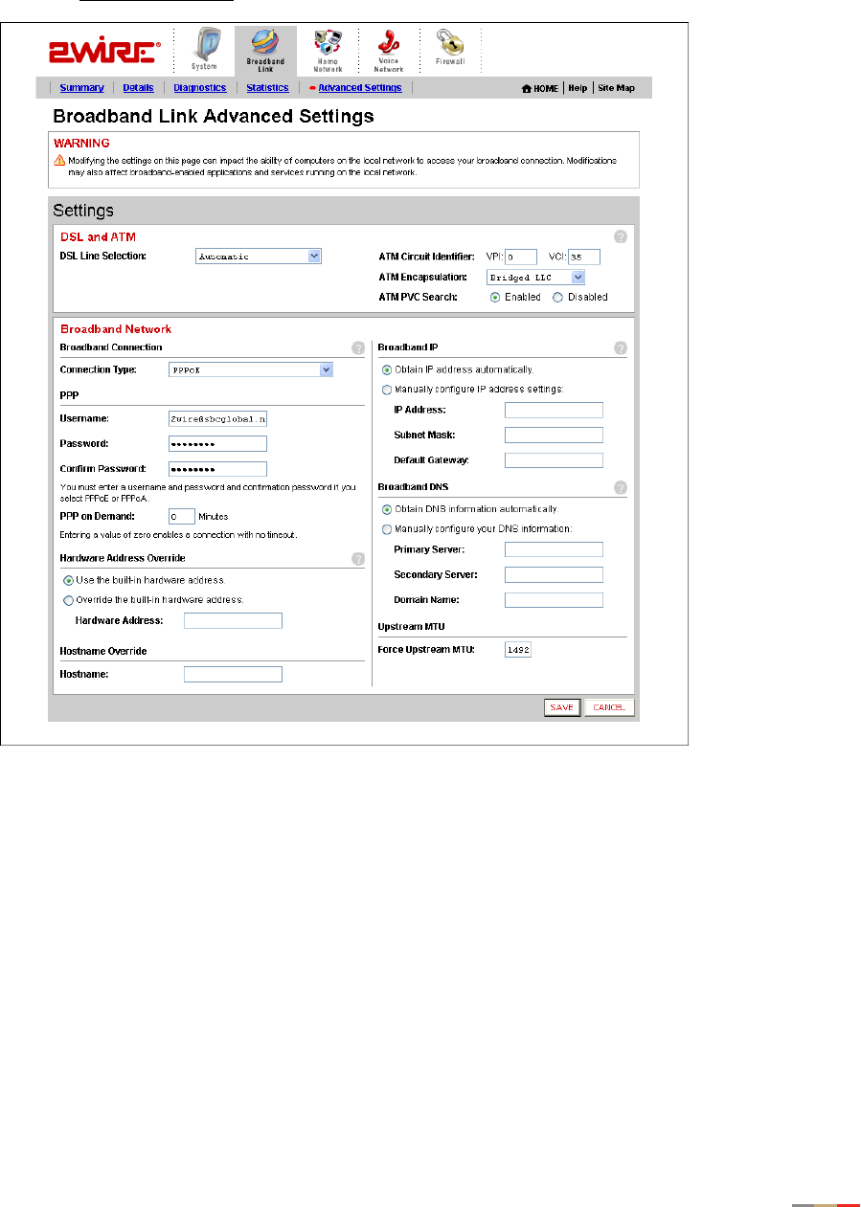The image size is (861, 1207).
Task: Click the warning triangle icon
Action: [x=59, y=160]
